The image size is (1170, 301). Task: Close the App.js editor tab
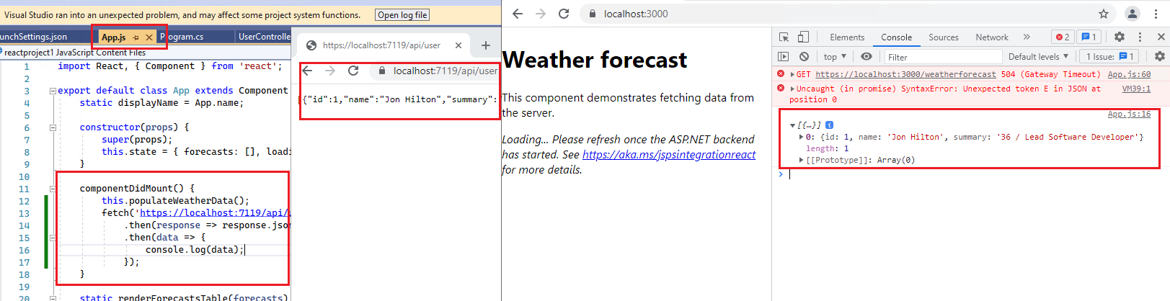click(x=149, y=37)
